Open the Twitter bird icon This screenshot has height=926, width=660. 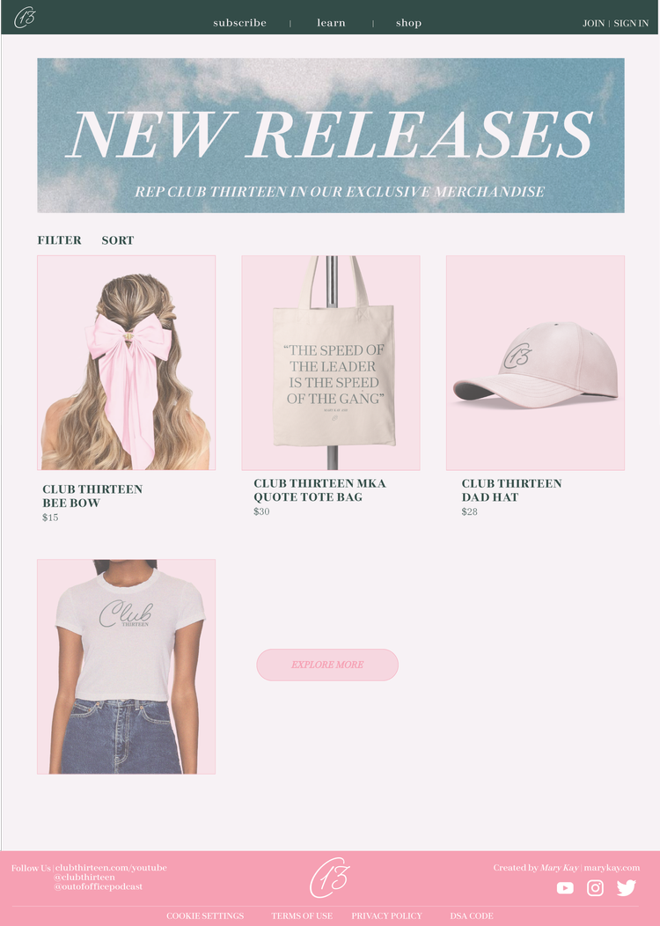(627, 887)
